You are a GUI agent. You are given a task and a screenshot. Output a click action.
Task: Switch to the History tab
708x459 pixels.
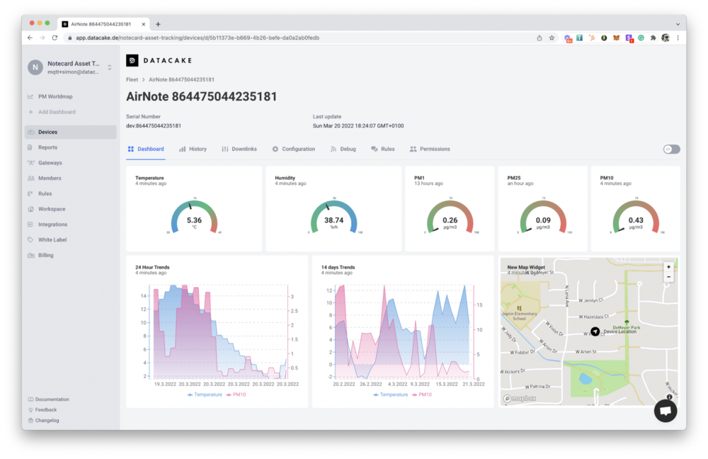(x=193, y=149)
